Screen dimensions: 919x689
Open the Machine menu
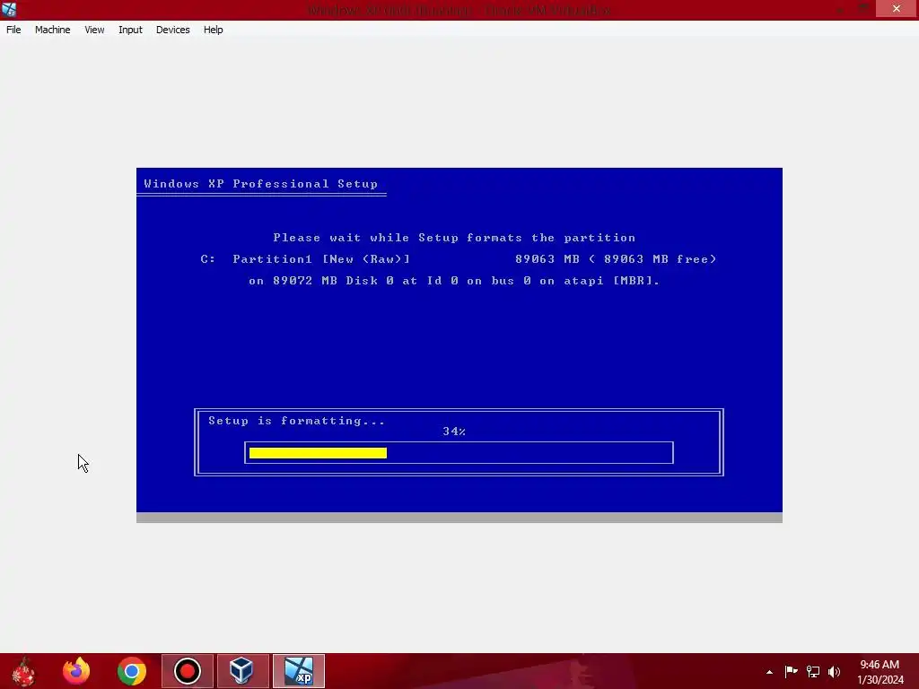[53, 30]
